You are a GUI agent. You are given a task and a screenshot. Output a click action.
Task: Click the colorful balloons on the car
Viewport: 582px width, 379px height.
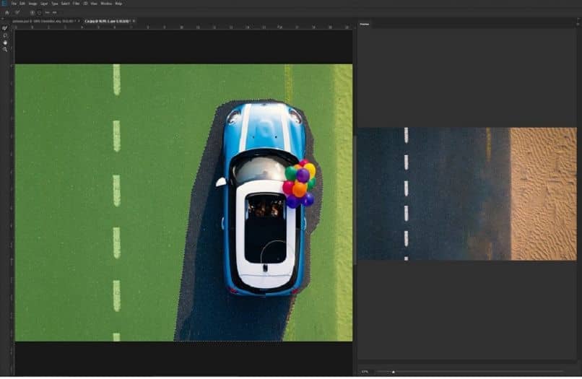click(300, 184)
